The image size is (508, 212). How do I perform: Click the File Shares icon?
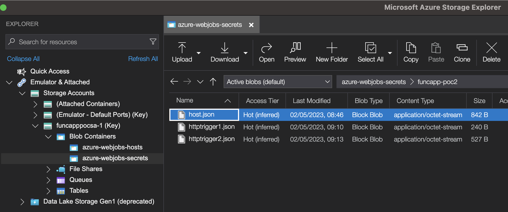tap(61, 169)
